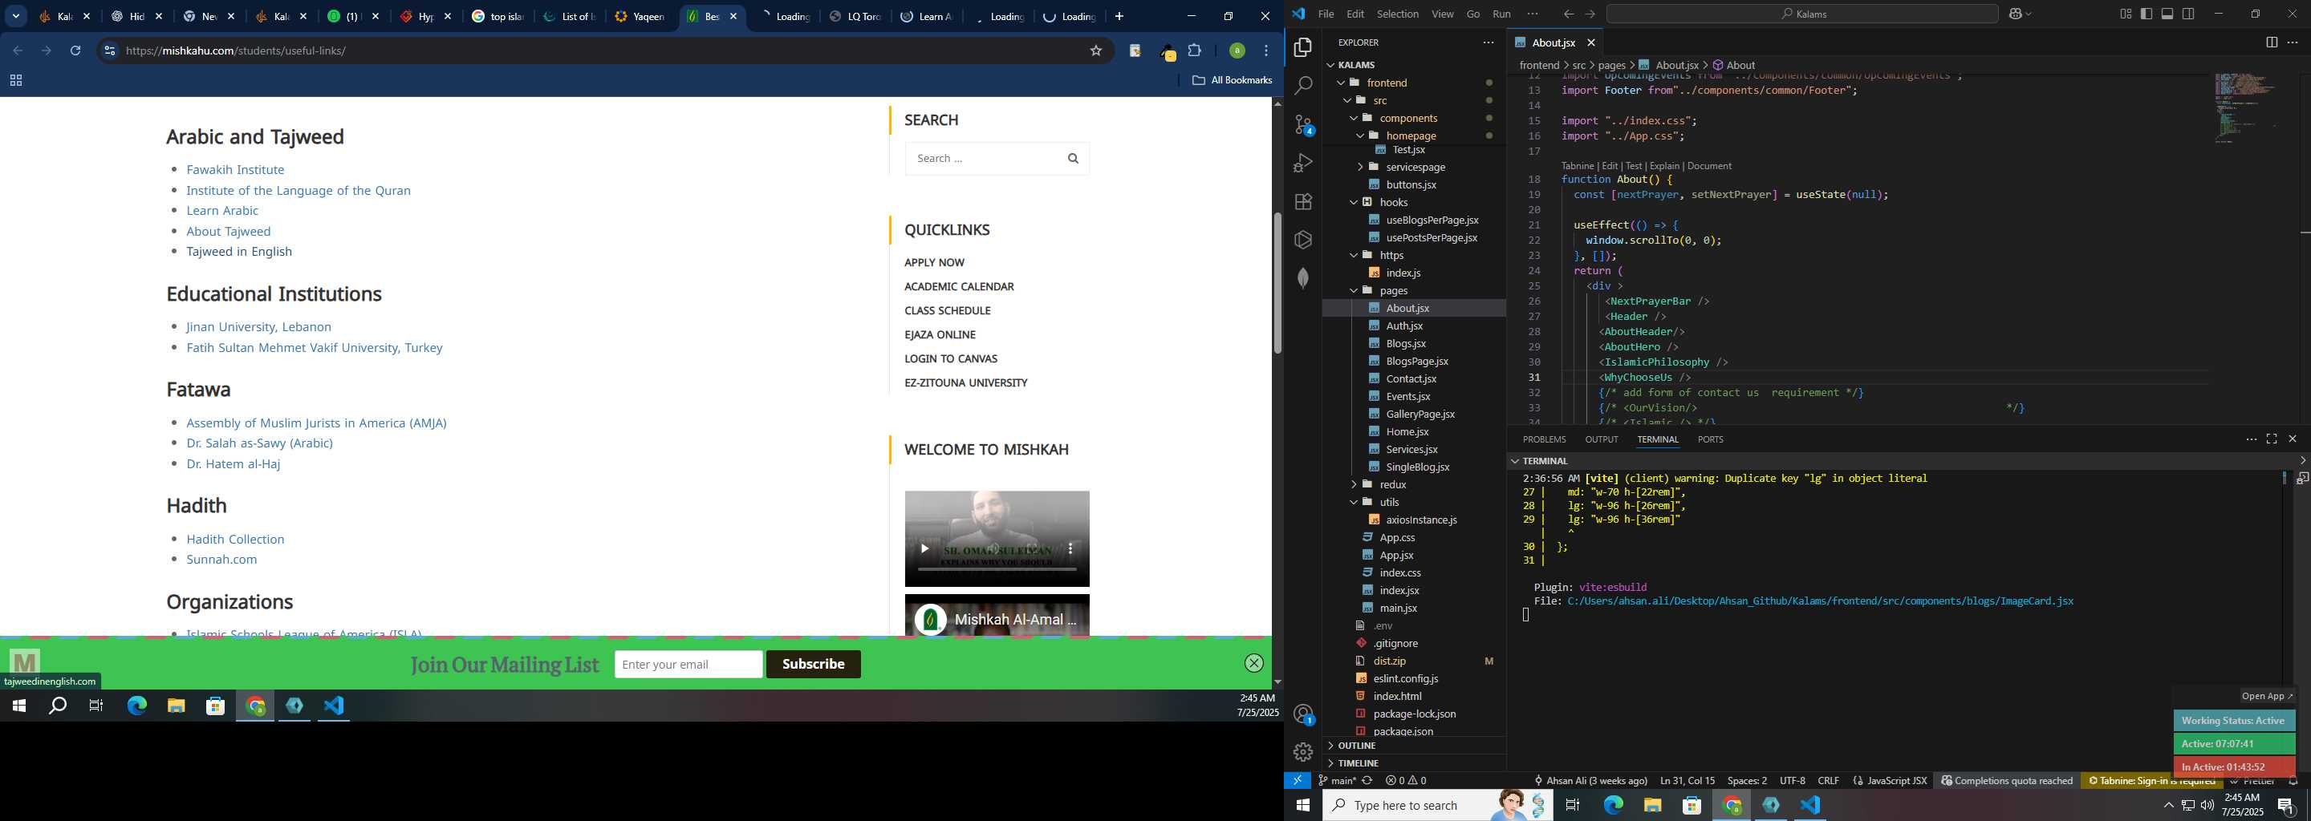Image resolution: width=2311 pixels, height=821 pixels.
Task: Click the Explorer files icon in activity bar
Action: click(1302, 47)
